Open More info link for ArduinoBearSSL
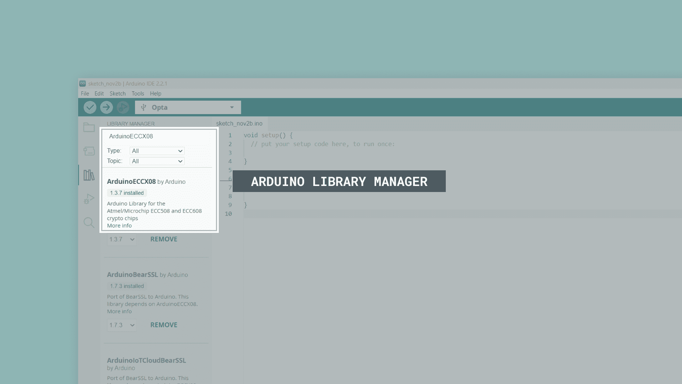682x384 pixels. (x=119, y=311)
